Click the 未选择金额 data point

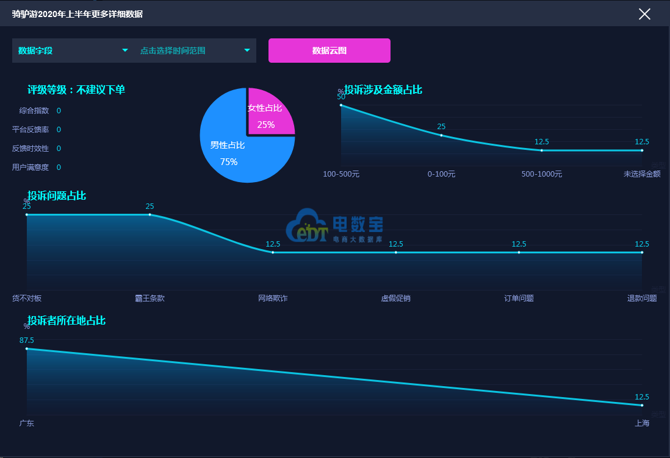tap(642, 150)
